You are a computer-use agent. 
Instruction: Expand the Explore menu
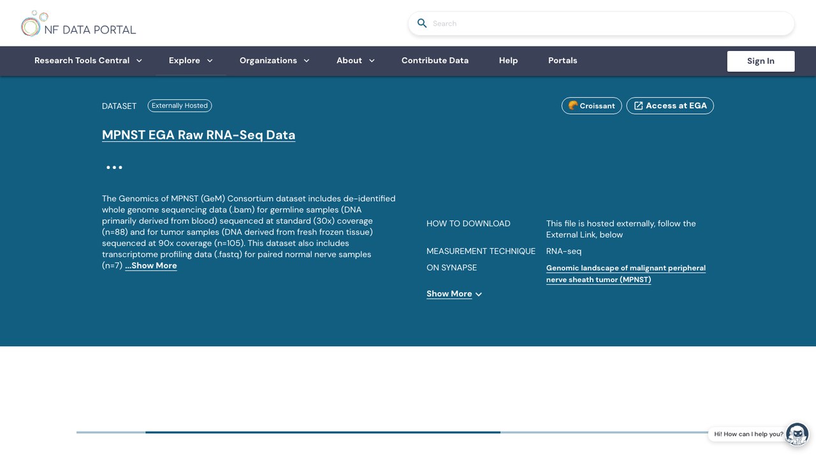[191, 61]
